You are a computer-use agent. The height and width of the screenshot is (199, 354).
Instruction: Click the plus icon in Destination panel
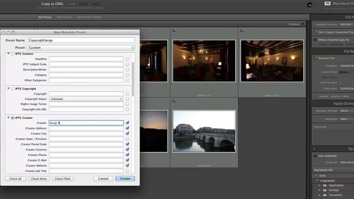click(x=314, y=149)
